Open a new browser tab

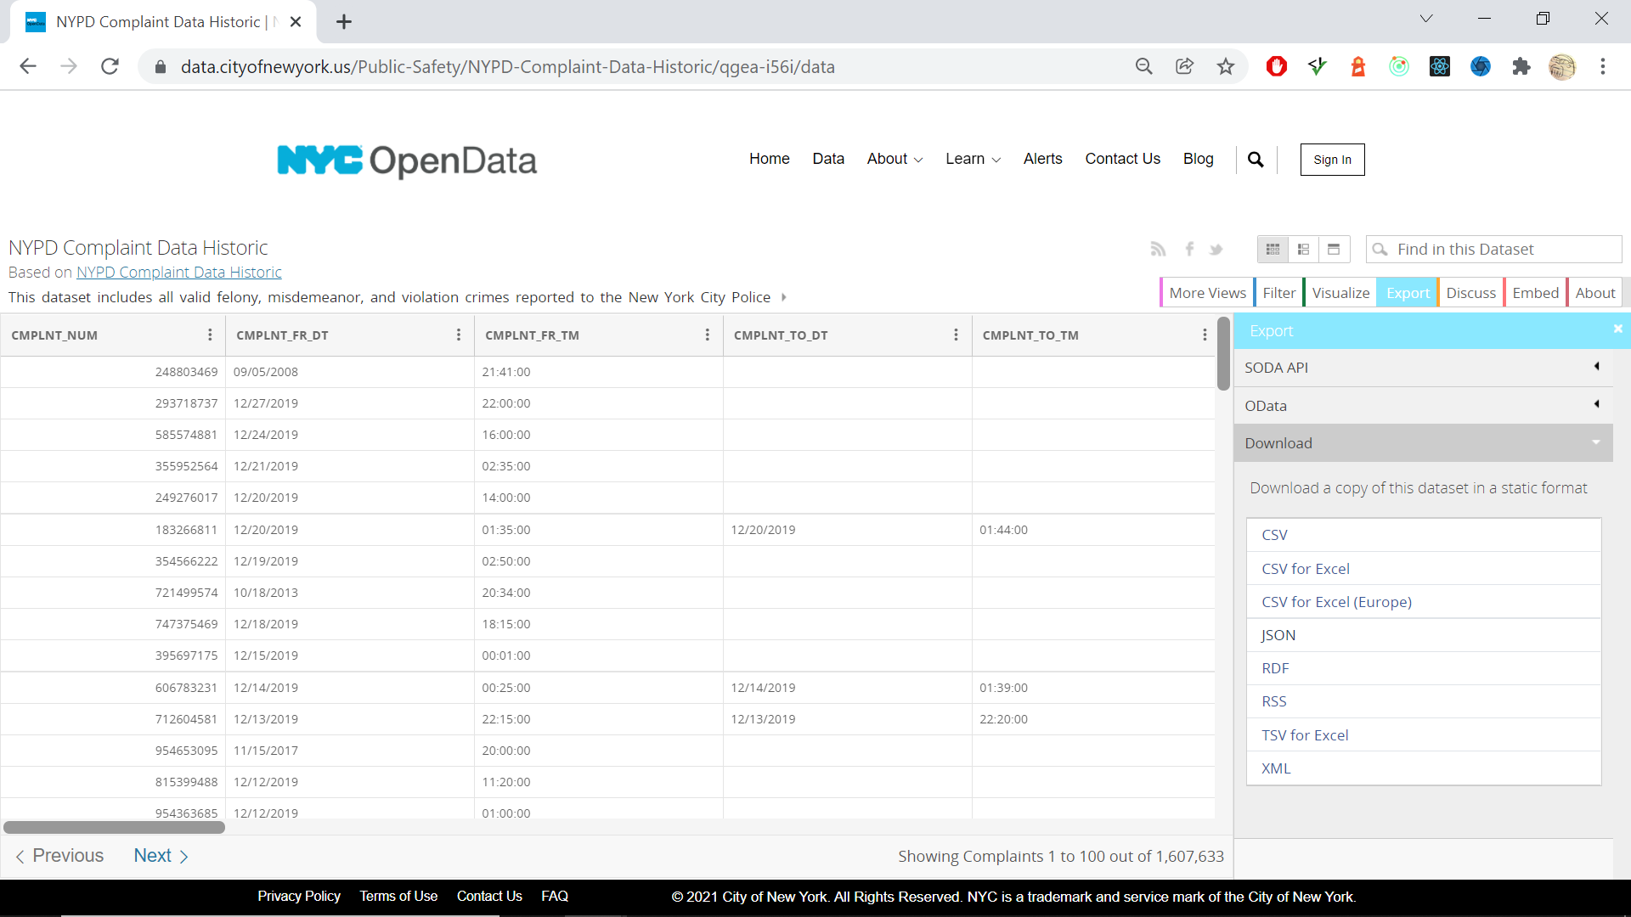click(344, 22)
